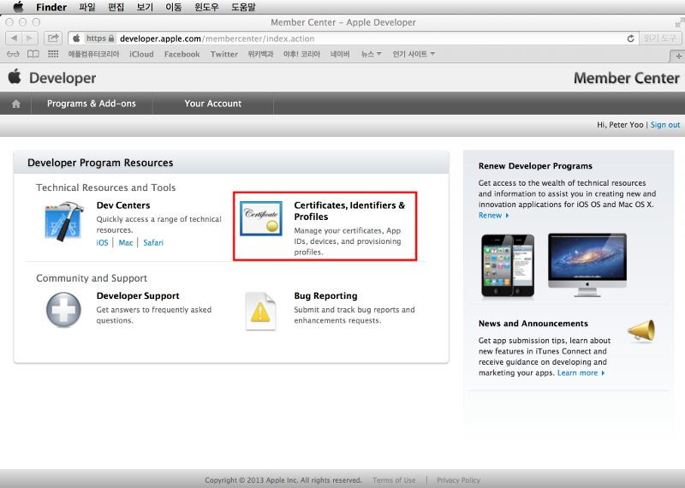The image size is (685, 488).
Task: Click the Sign out link
Action: pos(665,125)
